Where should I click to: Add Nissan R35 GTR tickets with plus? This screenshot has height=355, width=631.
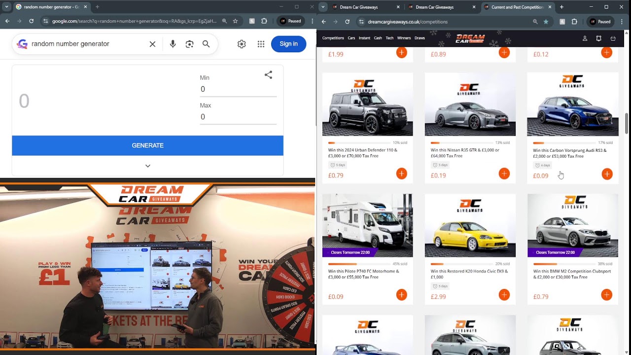pyautogui.click(x=504, y=174)
